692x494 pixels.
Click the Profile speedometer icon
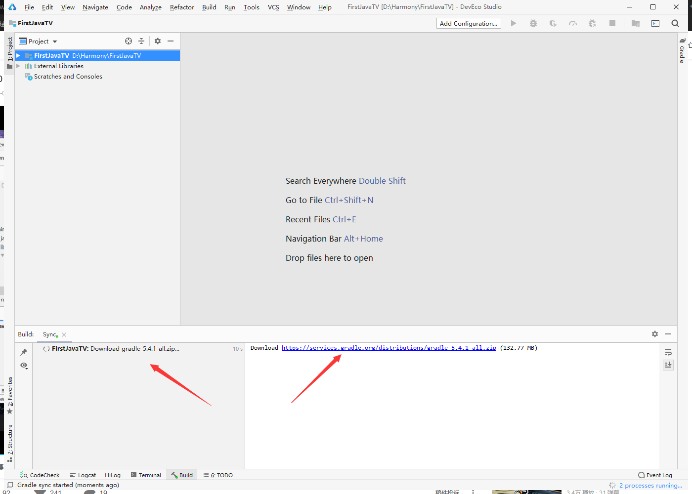click(x=573, y=23)
